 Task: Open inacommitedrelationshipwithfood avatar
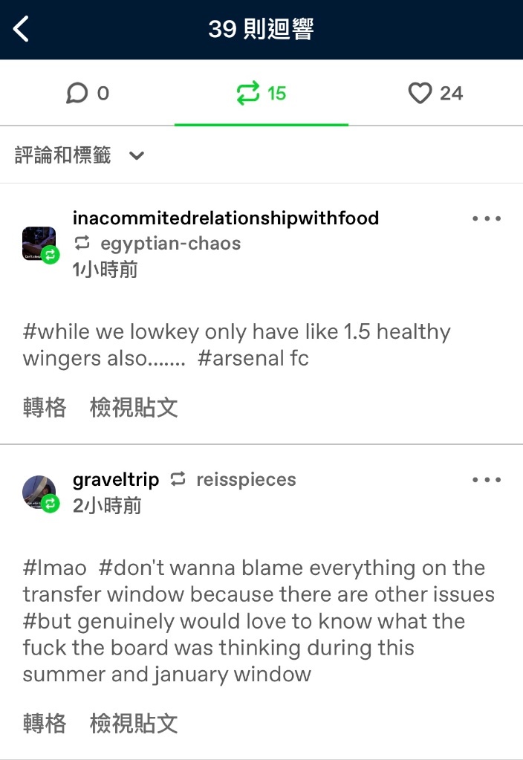pos(40,244)
